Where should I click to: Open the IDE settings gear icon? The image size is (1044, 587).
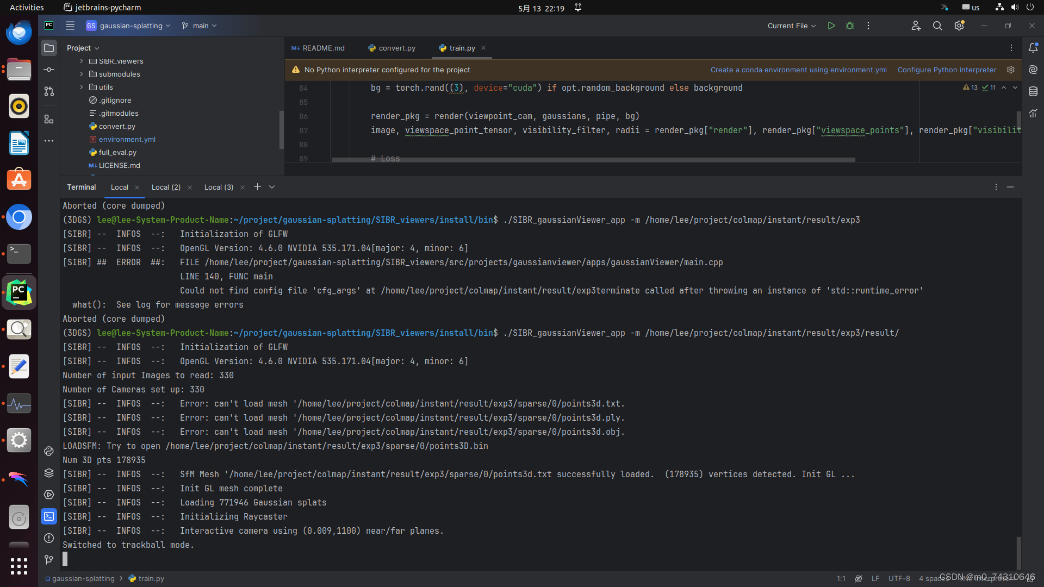(x=959, y=26)
